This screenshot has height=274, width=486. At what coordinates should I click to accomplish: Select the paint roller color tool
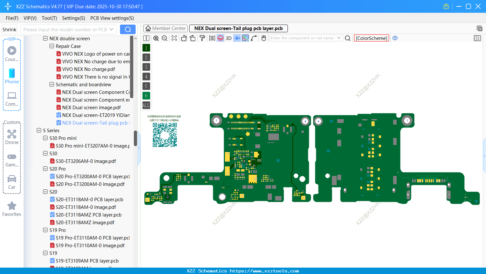pyautogui.click(x=203, y=38)
